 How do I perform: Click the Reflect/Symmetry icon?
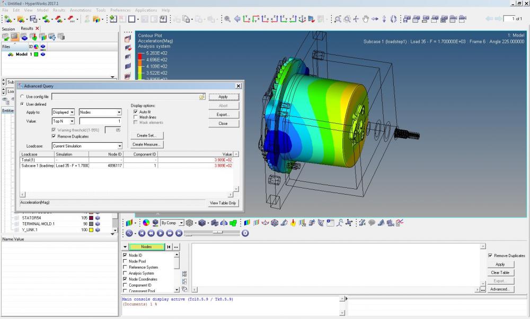[x=224, y=223]
